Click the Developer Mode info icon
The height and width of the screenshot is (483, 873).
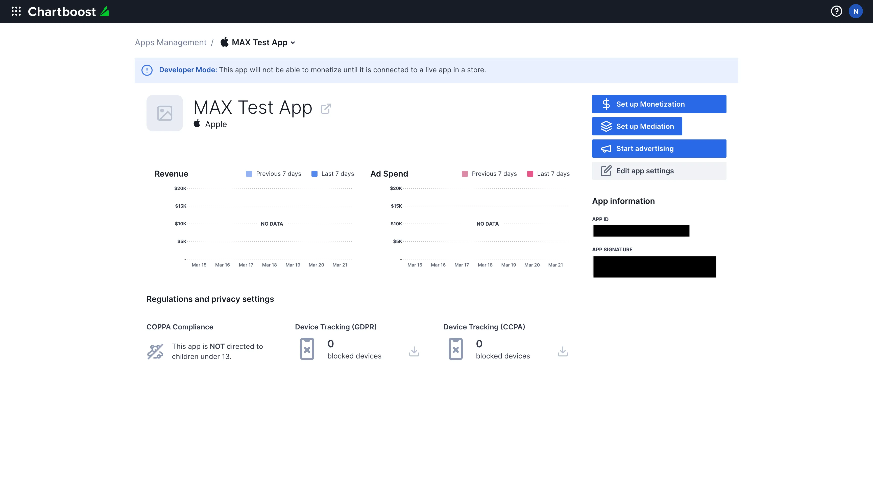tap(147, 70)
